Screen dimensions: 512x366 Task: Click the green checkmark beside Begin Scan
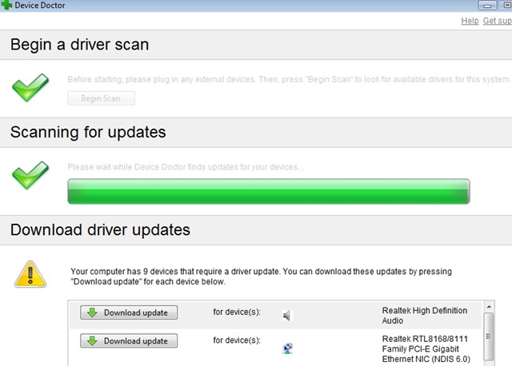pos(30,87)
